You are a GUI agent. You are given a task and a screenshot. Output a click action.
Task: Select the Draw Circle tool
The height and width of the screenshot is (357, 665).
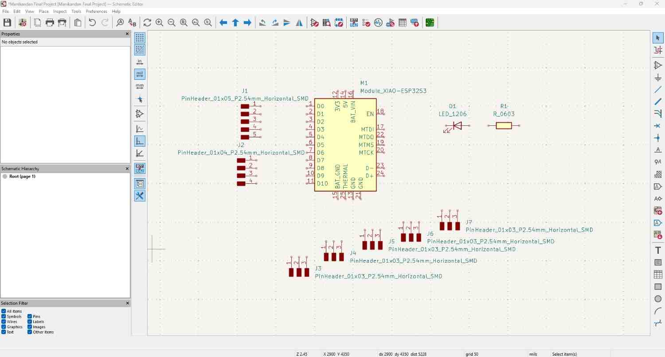(658, 299)
